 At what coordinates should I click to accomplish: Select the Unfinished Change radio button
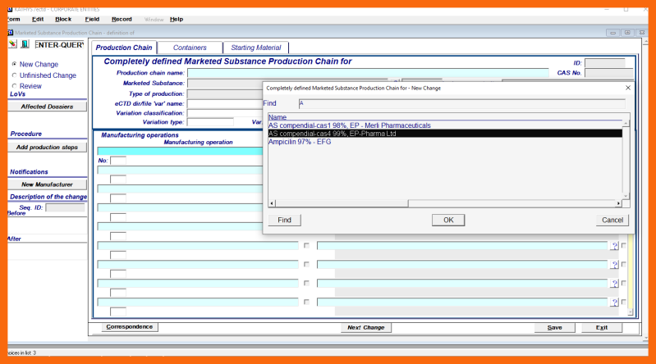[15, 75]
